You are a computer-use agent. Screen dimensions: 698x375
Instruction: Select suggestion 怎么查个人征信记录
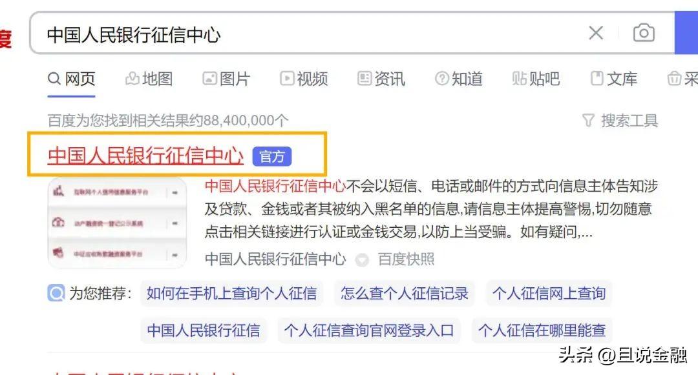point(404,293)
